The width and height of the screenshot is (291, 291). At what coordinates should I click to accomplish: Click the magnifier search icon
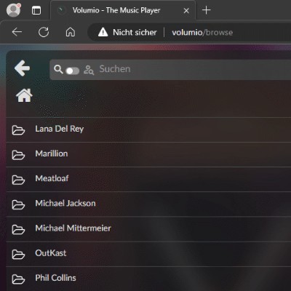(x=58, y=69)
